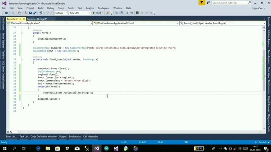Open the WindowsFormsApplication5 project scope dropdown
The image size is (271, 152).
point(50,23)
